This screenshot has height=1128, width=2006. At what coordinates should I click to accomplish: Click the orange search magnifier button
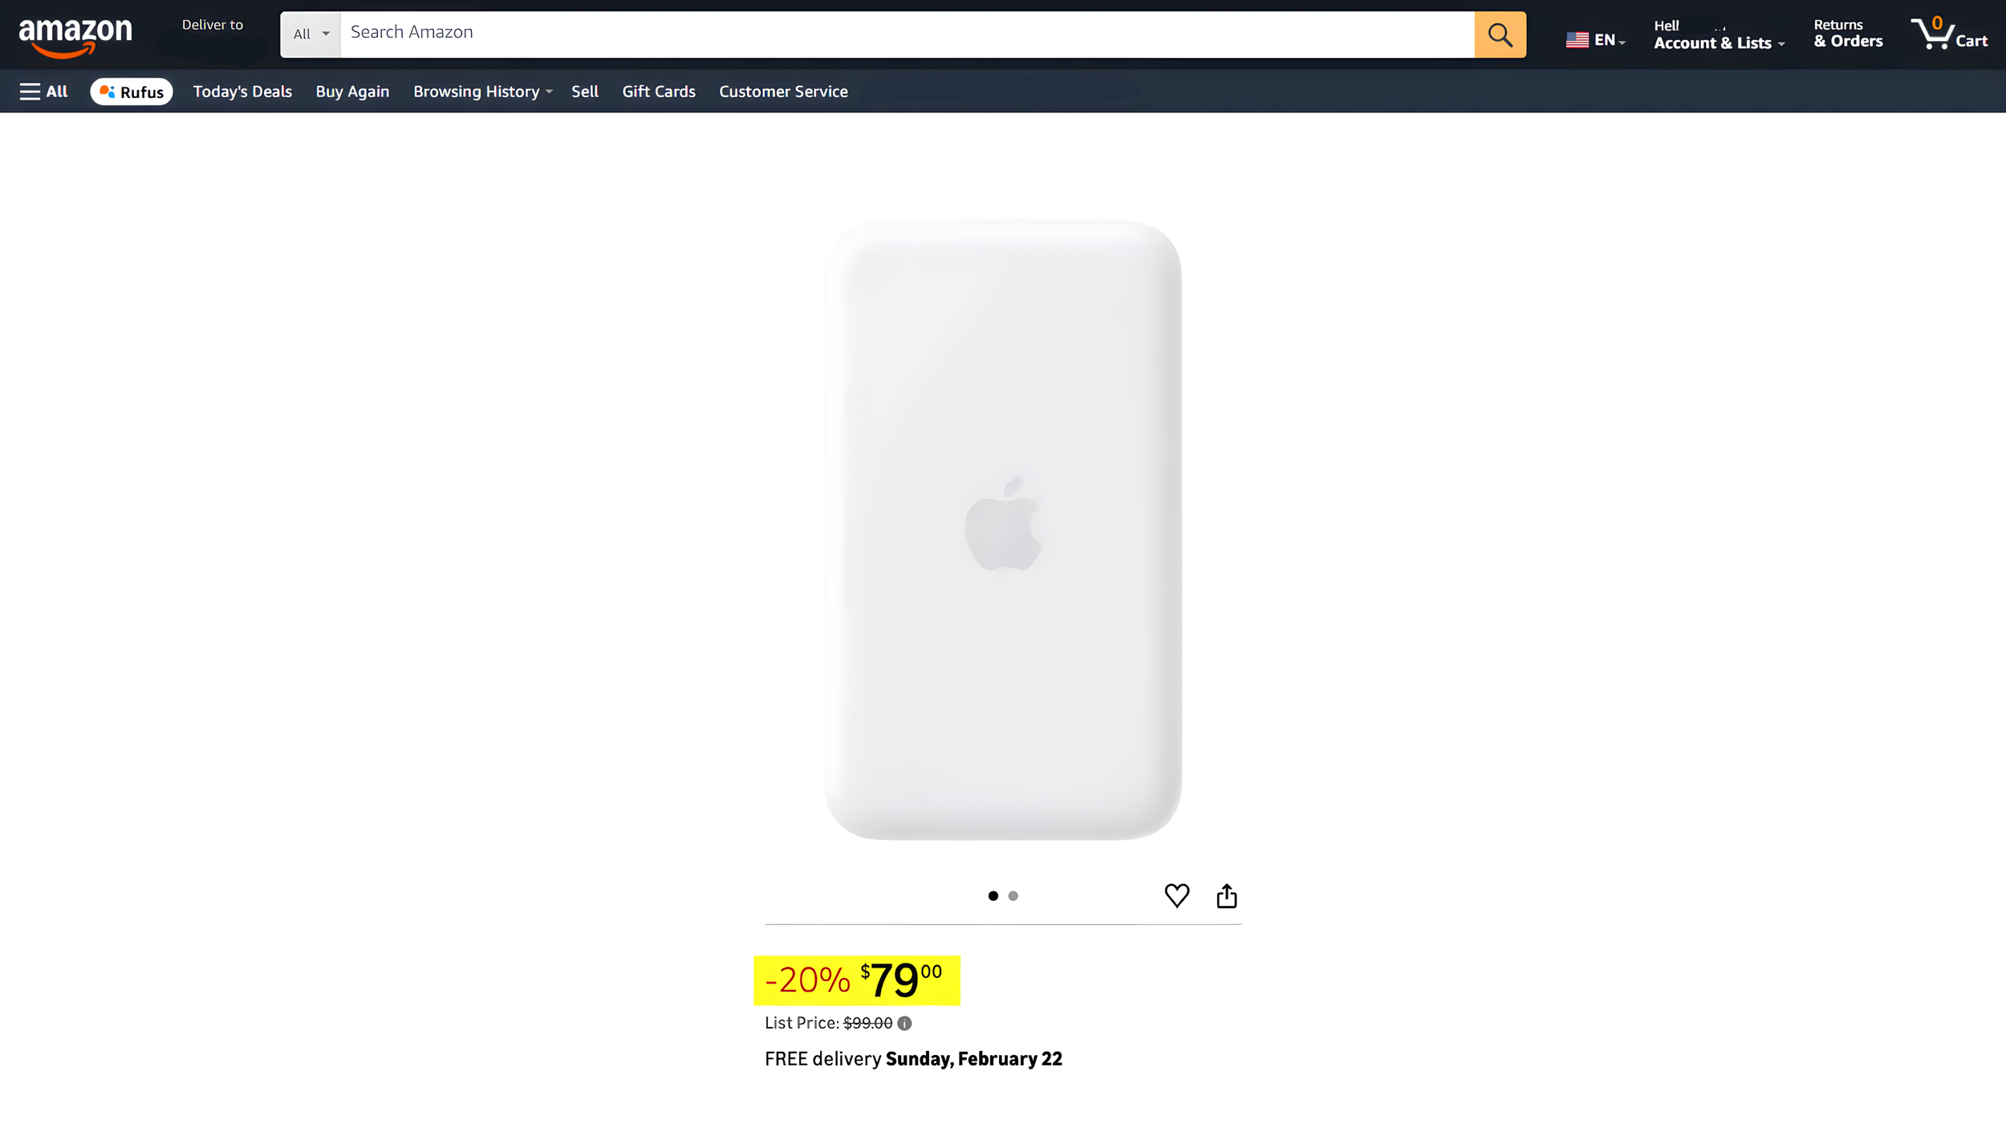[x=1500, y=34]
